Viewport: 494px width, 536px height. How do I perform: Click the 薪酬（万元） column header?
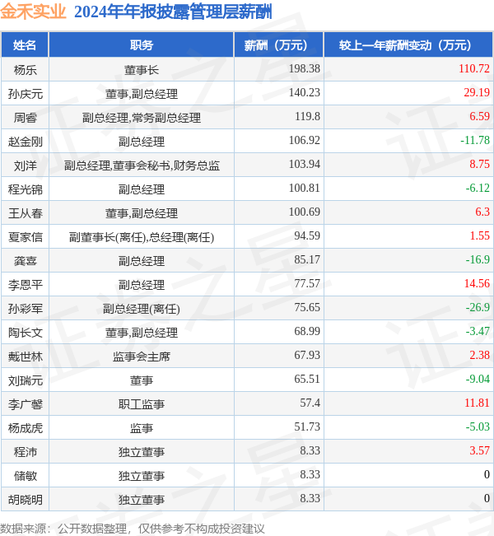(278, 44)
